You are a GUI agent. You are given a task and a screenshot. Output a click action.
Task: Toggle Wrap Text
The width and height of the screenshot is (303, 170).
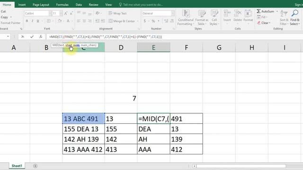(x=117, y=13)
